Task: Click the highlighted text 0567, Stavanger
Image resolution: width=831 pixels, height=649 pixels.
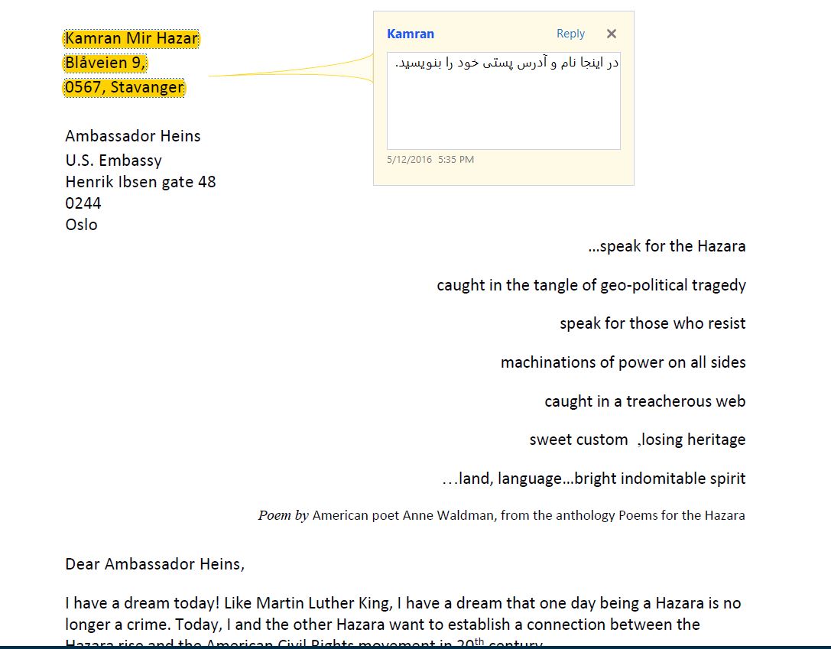Action: 124,87
